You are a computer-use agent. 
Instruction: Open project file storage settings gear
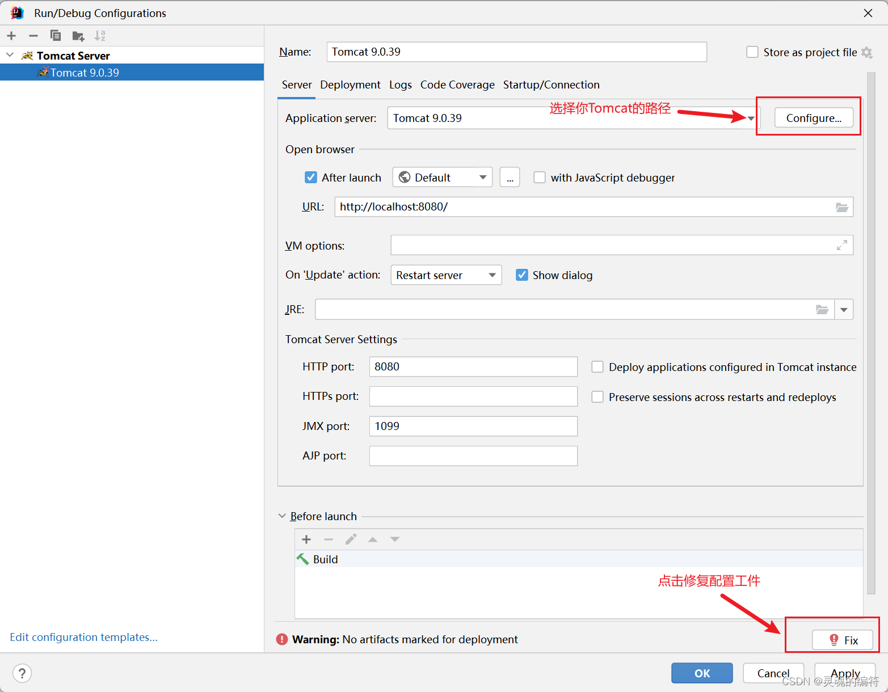(x=866, y=52)
